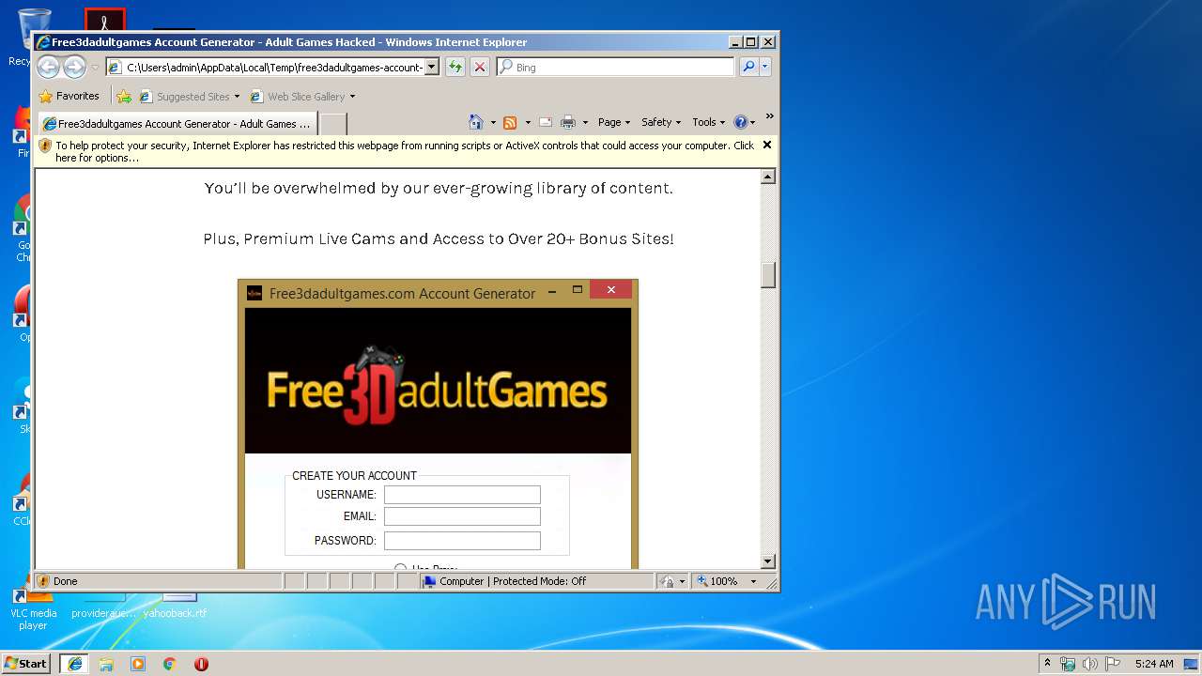Image resolution: width=1202 pixels, height=676 pixels.
Task: Show hidden system tray icons arrow
Action: tap(1047, 664)
